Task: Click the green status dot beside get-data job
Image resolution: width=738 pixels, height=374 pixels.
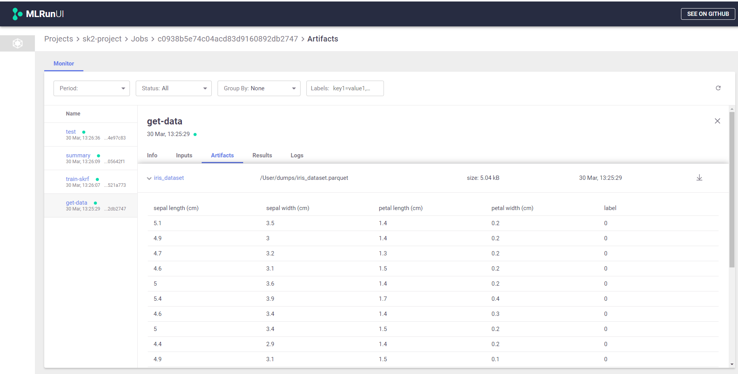Action: pyautogui.click(x=95, y=202)
